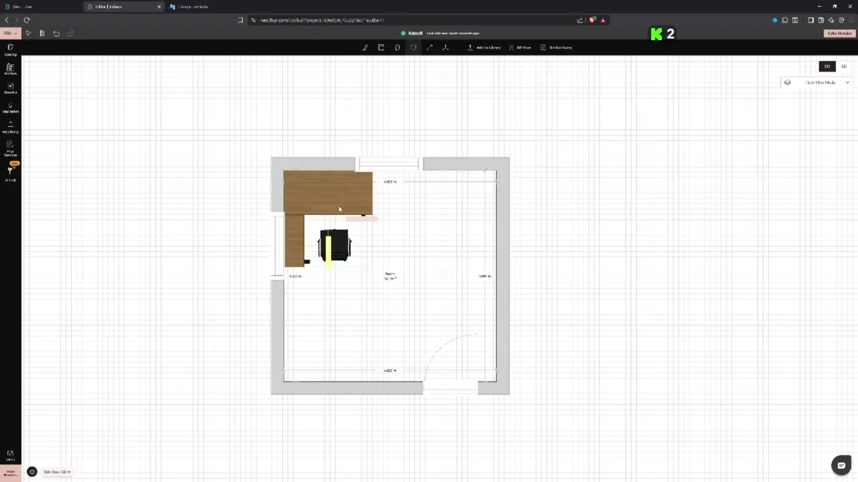Click the trash delete icon in toolbar

(397, 48)
